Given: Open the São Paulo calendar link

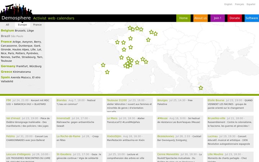Looking at the screenshot, I should 17,36.
